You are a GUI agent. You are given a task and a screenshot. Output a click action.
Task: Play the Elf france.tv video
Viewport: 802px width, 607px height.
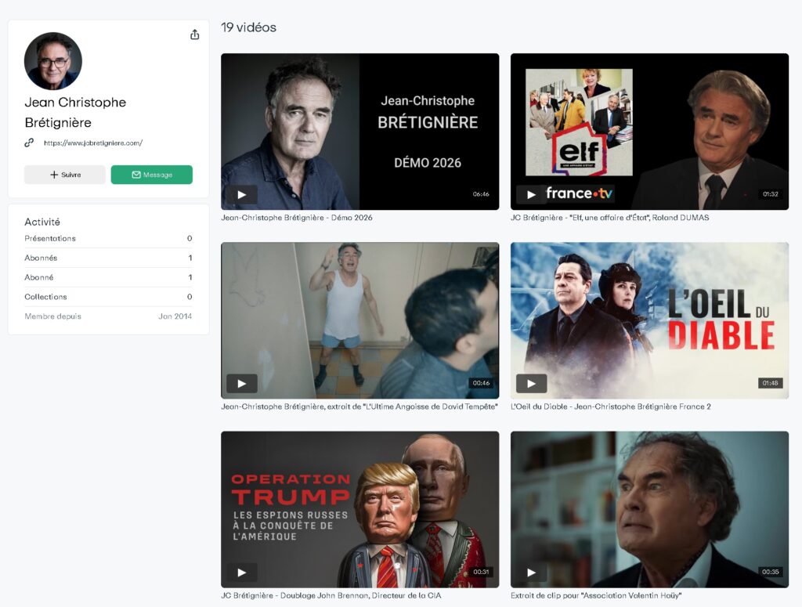(x=531, y=195)
